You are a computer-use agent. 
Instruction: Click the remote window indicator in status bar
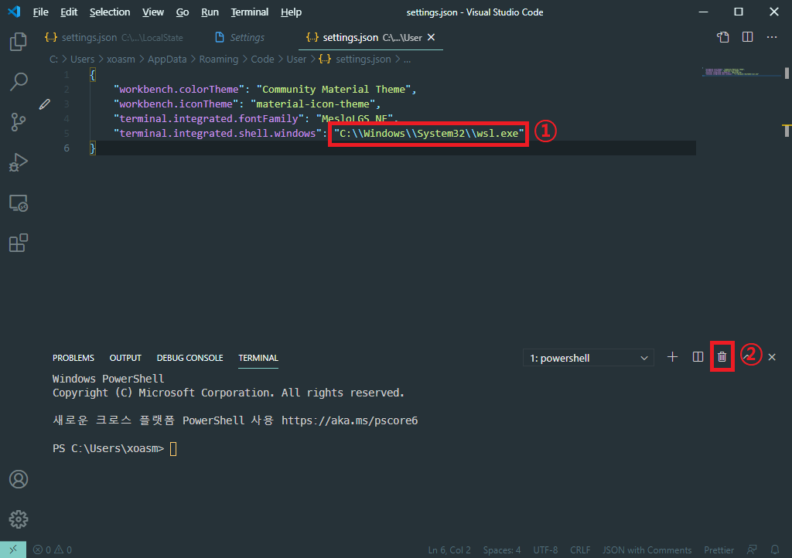tap(13, 549)
